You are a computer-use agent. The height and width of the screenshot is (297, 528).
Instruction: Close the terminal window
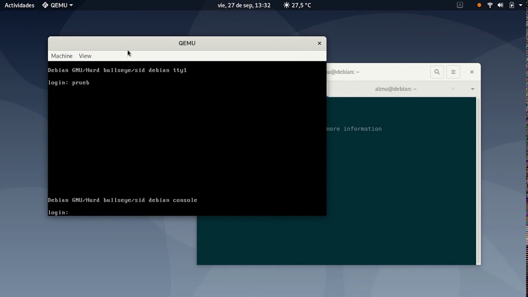tap(472, 72)
